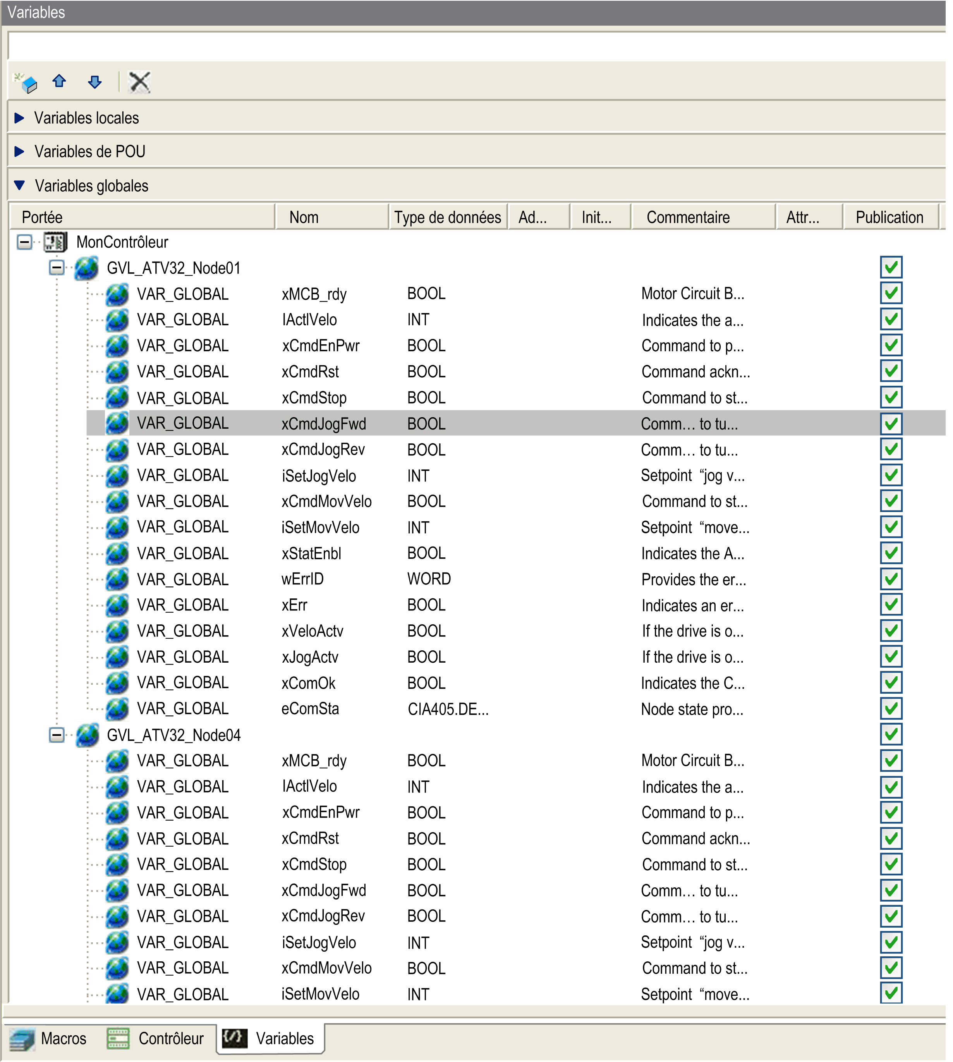Expand the Variables de POU section

[x=20, y=152]
